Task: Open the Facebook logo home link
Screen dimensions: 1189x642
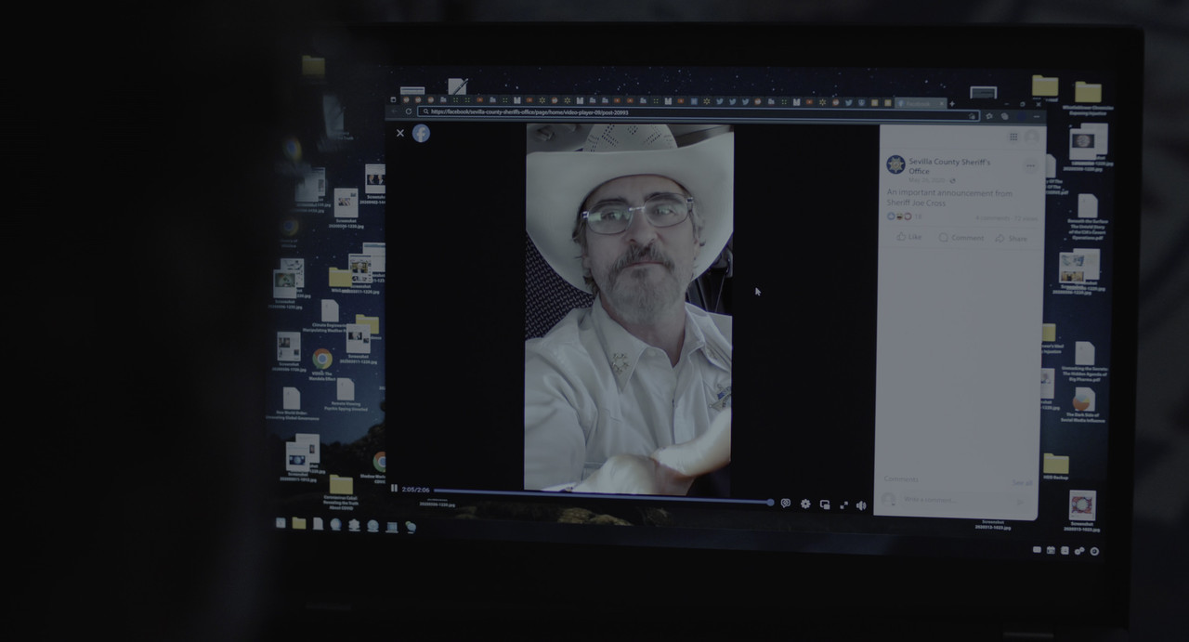Action: click(x=421, y=133)
